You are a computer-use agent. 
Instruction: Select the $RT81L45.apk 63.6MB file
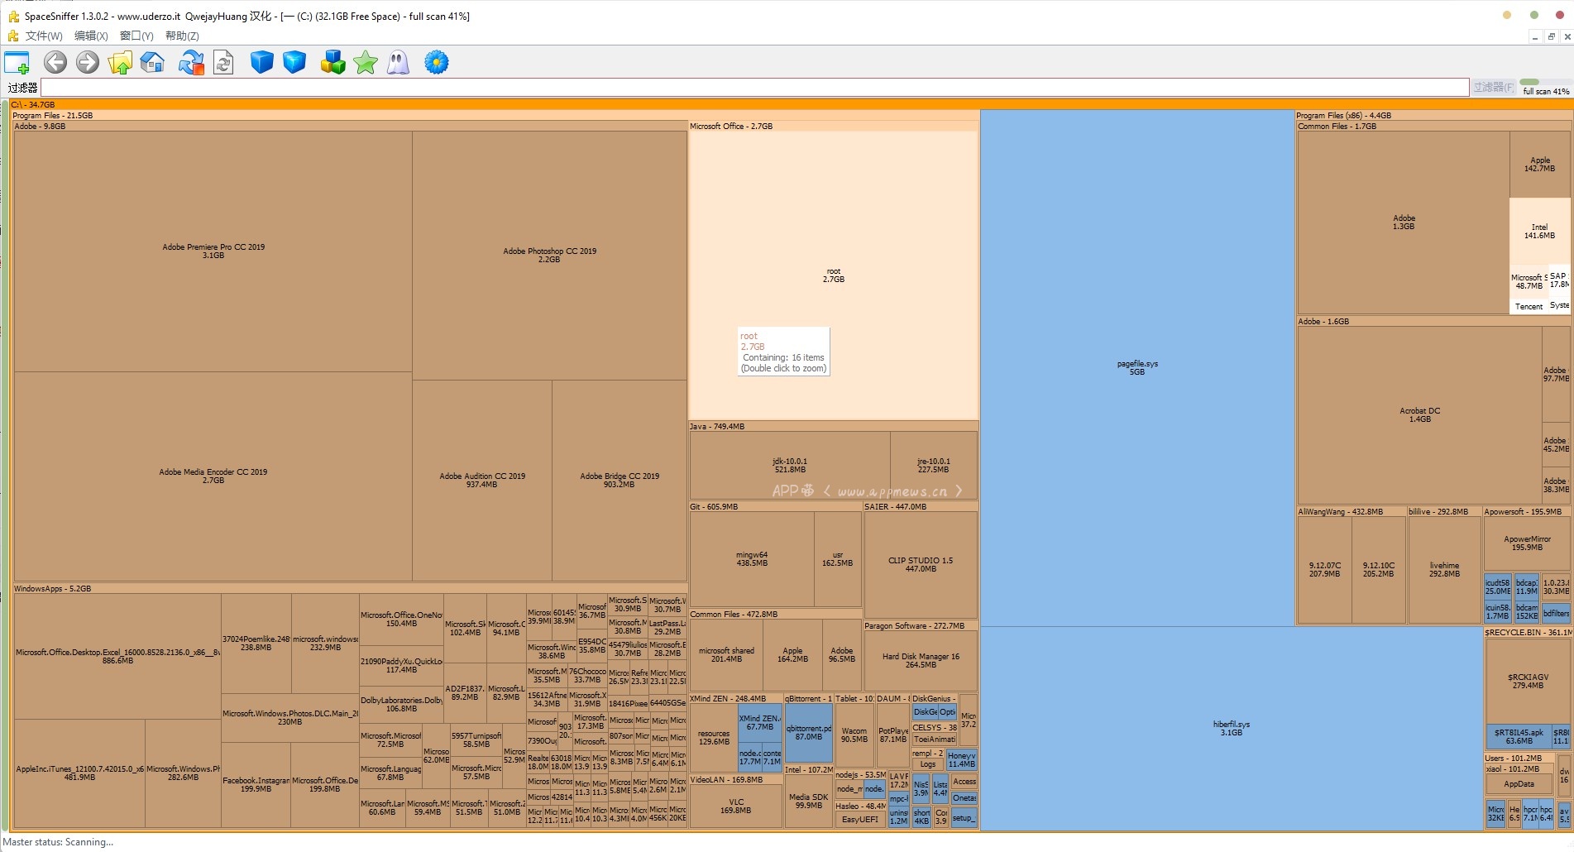pyautogui.click(x=1519, y=736)
